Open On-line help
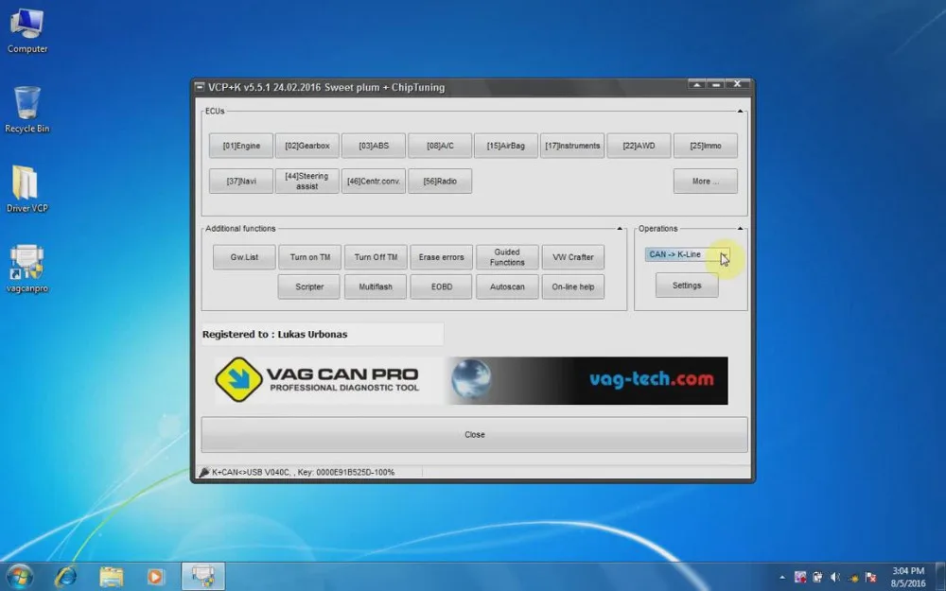 (x=572, y=287)
